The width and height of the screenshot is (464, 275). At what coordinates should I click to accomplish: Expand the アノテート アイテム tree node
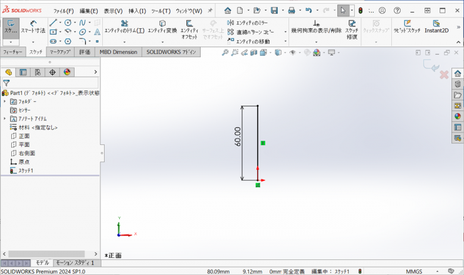5,119
